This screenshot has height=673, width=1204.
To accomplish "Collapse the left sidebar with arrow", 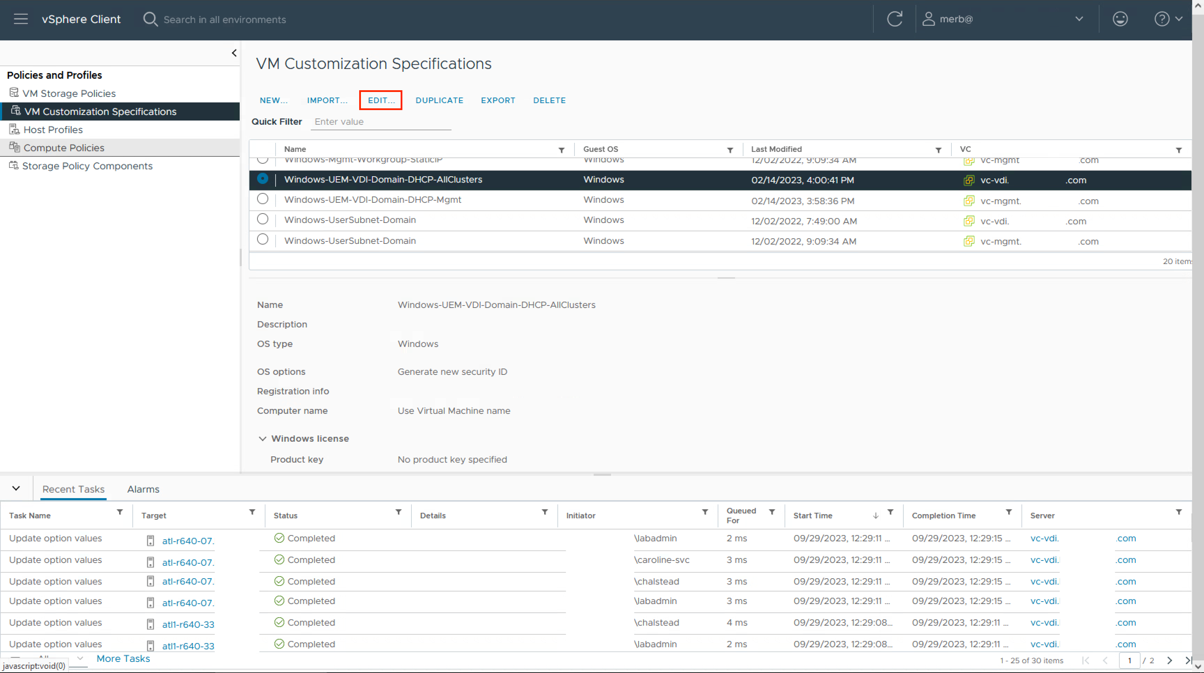I will [x=234, y=53].
